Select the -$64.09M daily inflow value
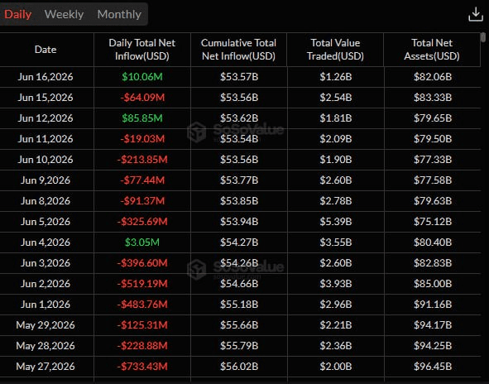The image size is (489, 384). tap(142, 98)
